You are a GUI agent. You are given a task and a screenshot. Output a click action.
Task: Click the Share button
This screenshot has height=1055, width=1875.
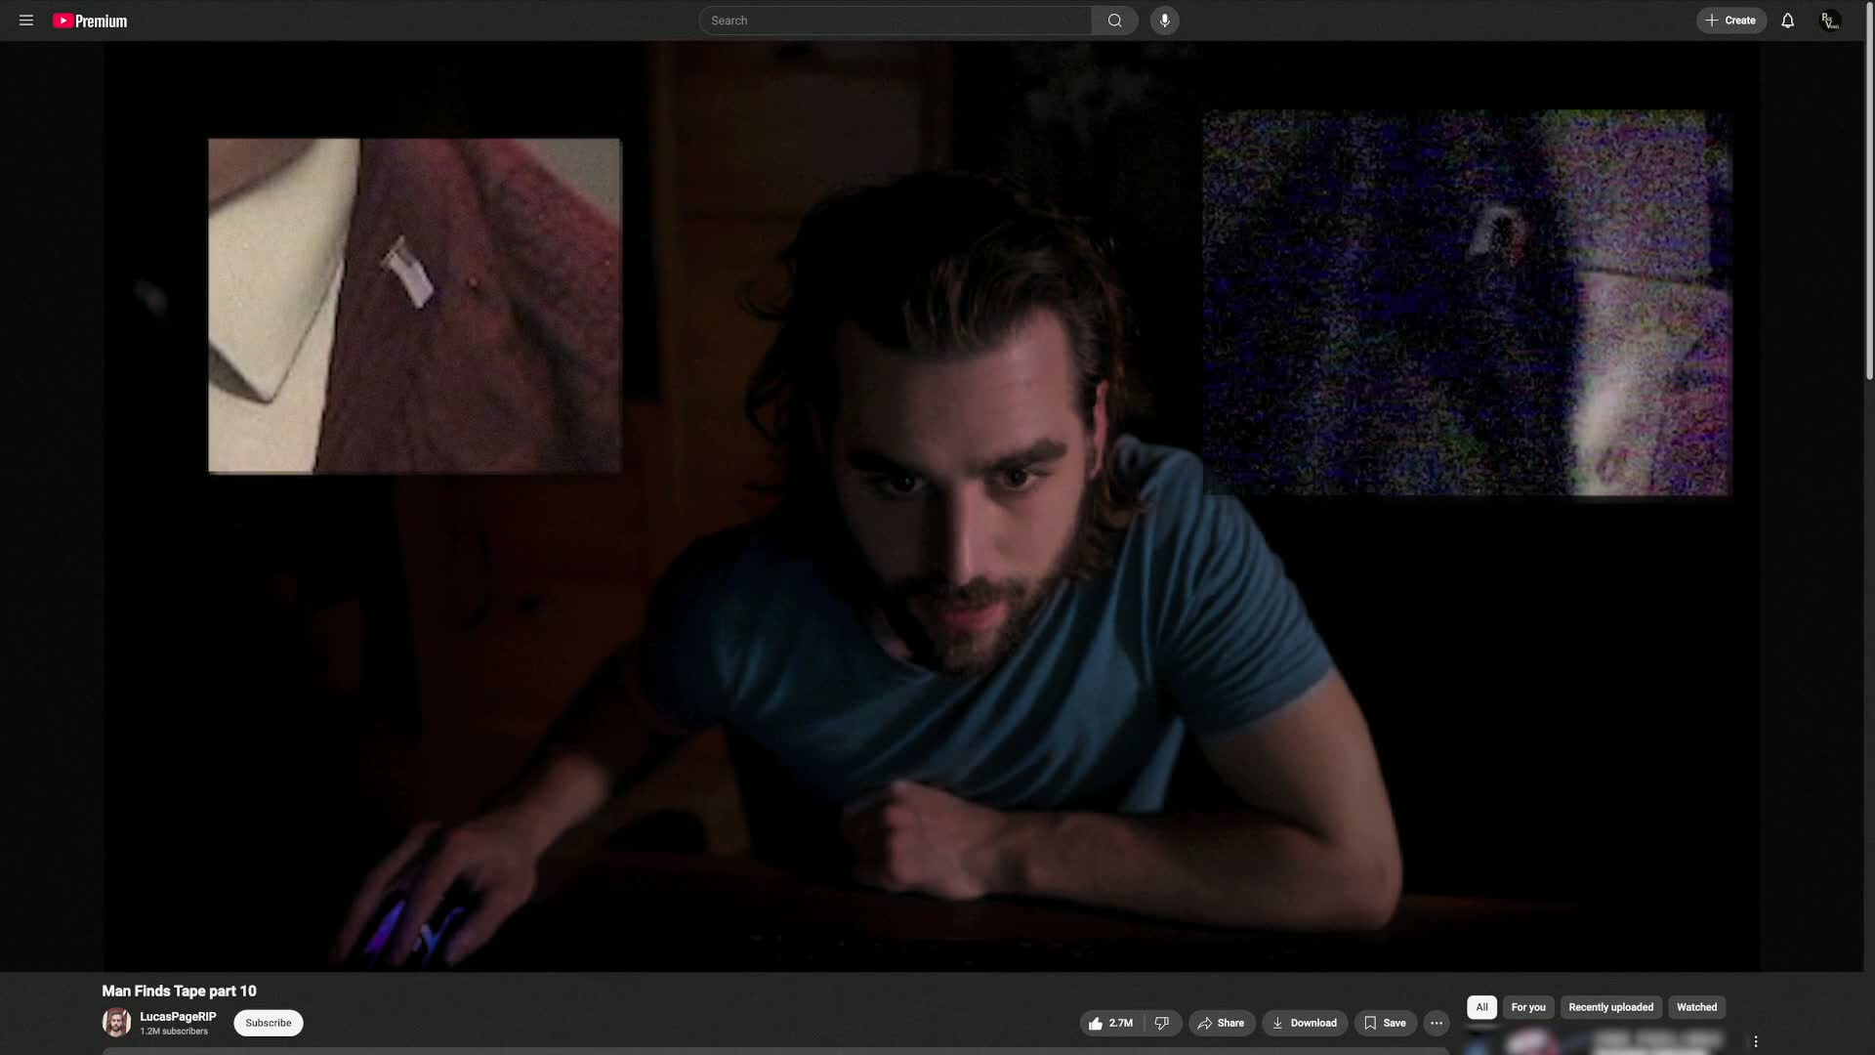tap(1221, 1023)
